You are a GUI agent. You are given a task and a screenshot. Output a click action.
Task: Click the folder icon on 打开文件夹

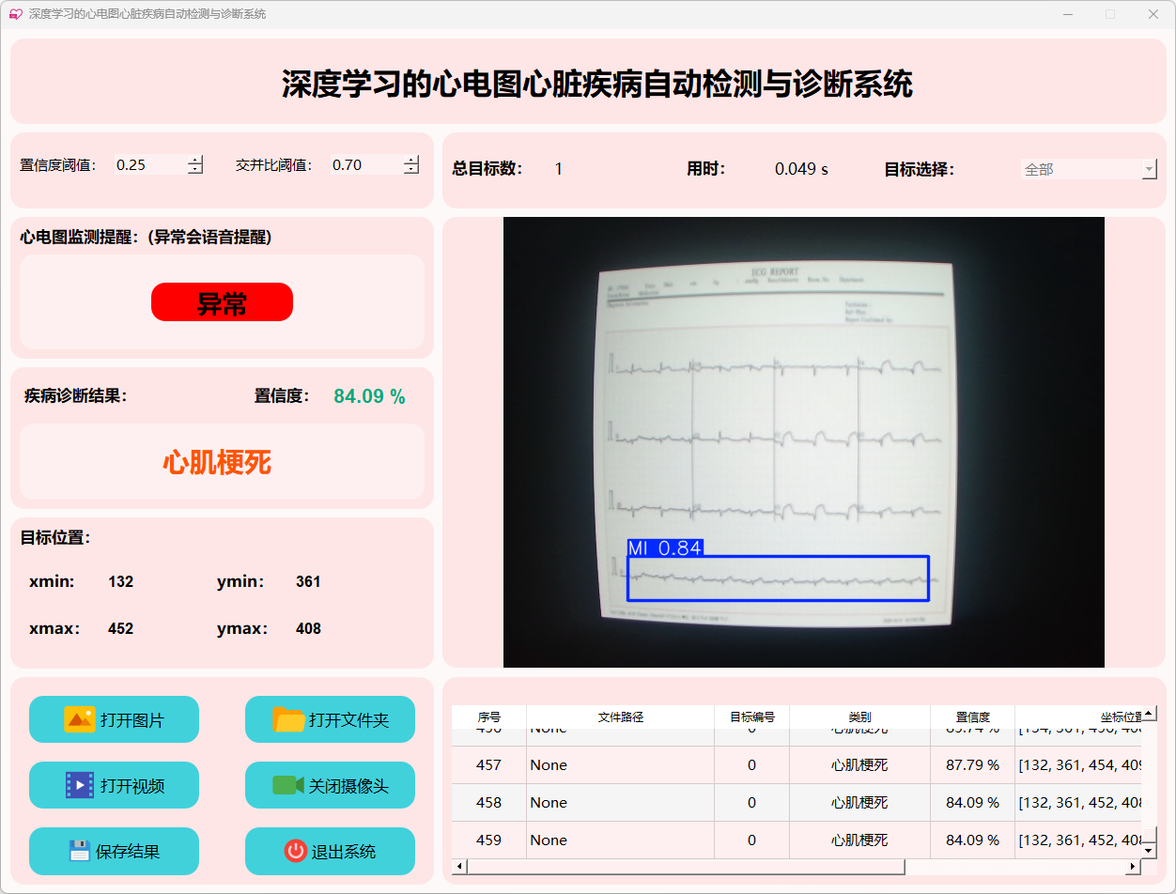tap(288, 719)
